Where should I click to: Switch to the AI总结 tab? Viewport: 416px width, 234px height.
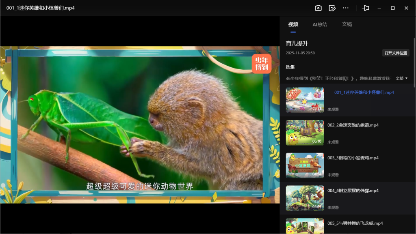[320, 24]
